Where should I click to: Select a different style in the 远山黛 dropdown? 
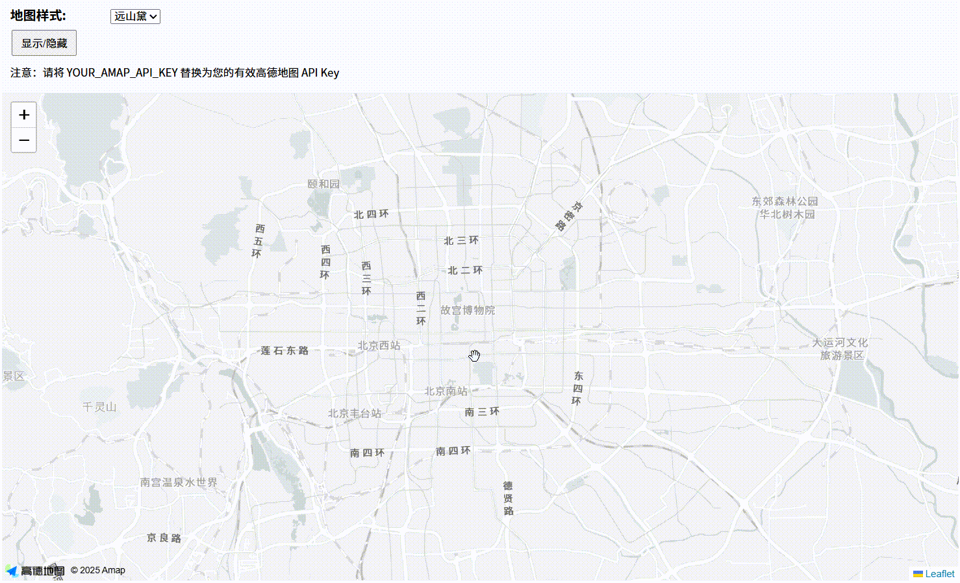pyautogui.click(x=135, y=16)
